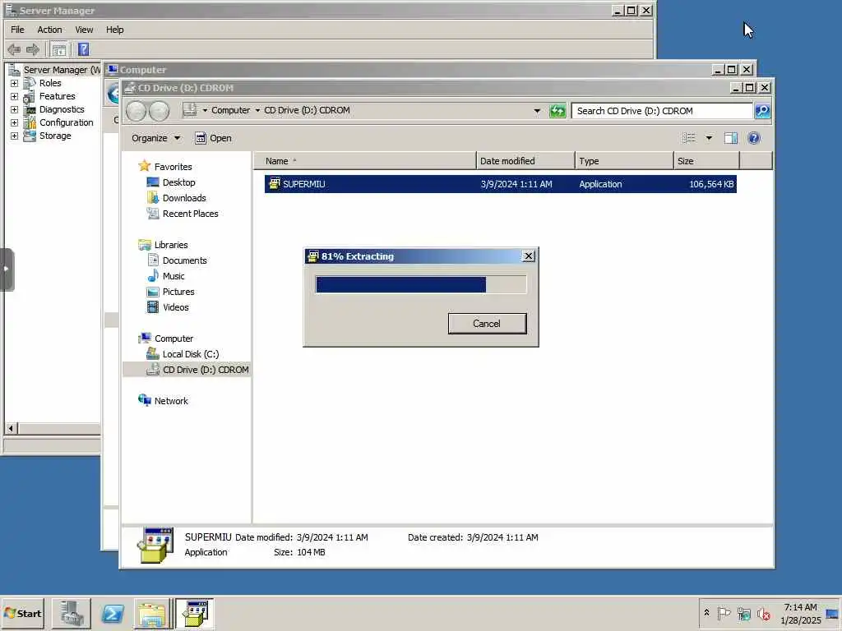Sort files by Name column
Screen dimensions: 842x631
tap(364, 161)
